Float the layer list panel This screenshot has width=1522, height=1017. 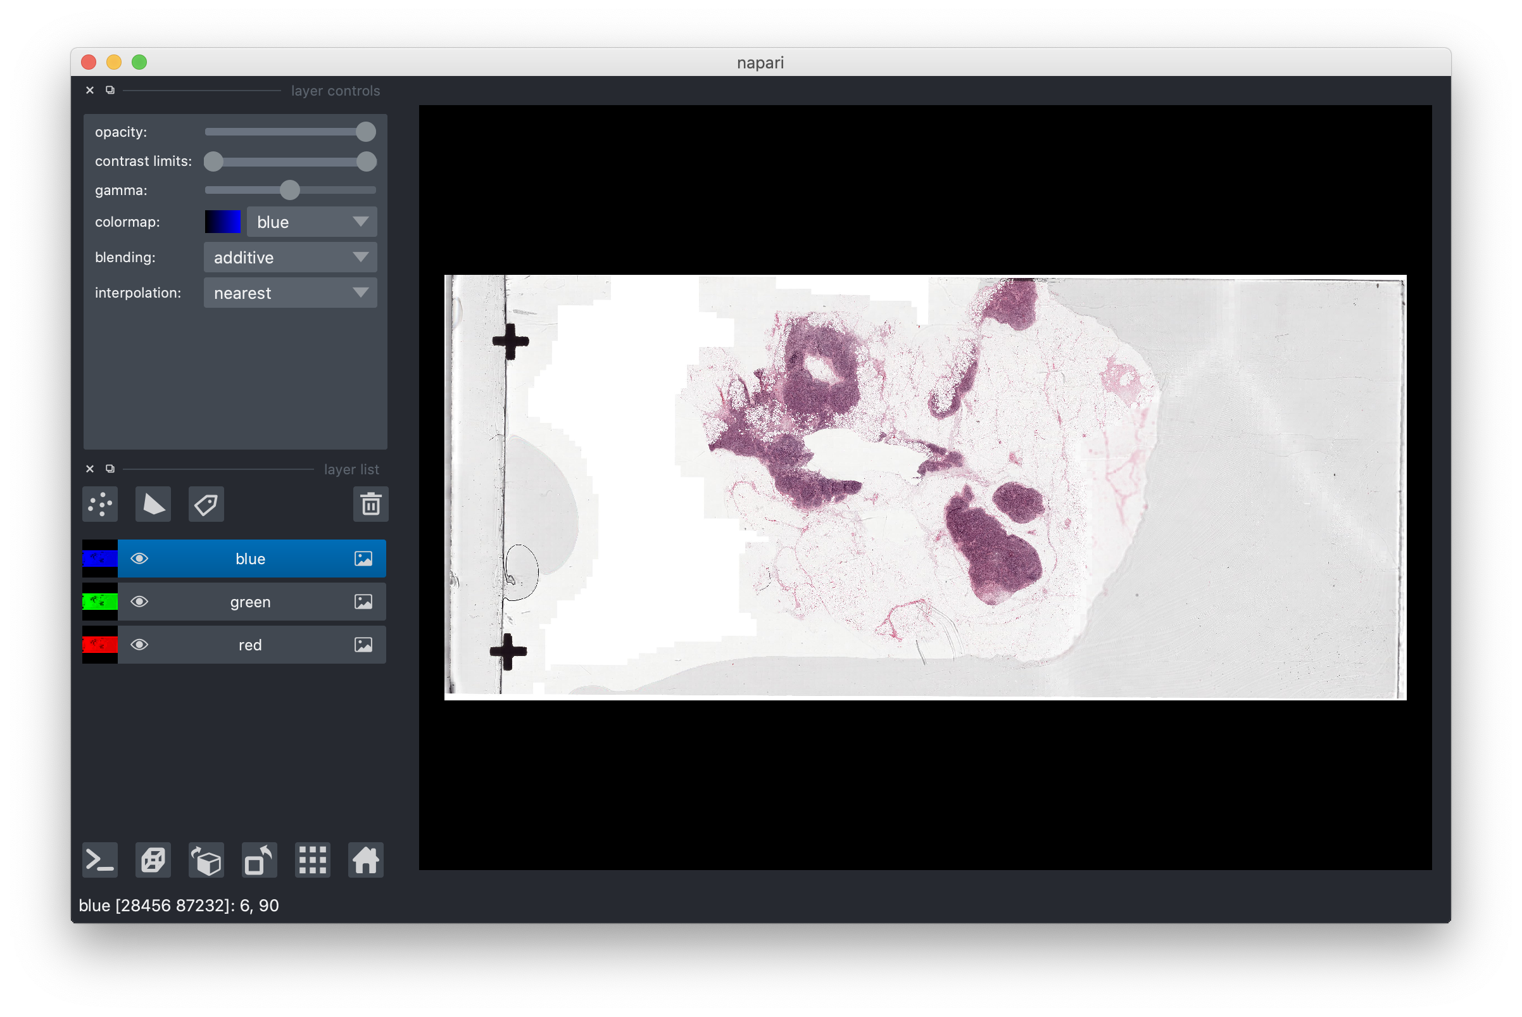click(110, 469)
